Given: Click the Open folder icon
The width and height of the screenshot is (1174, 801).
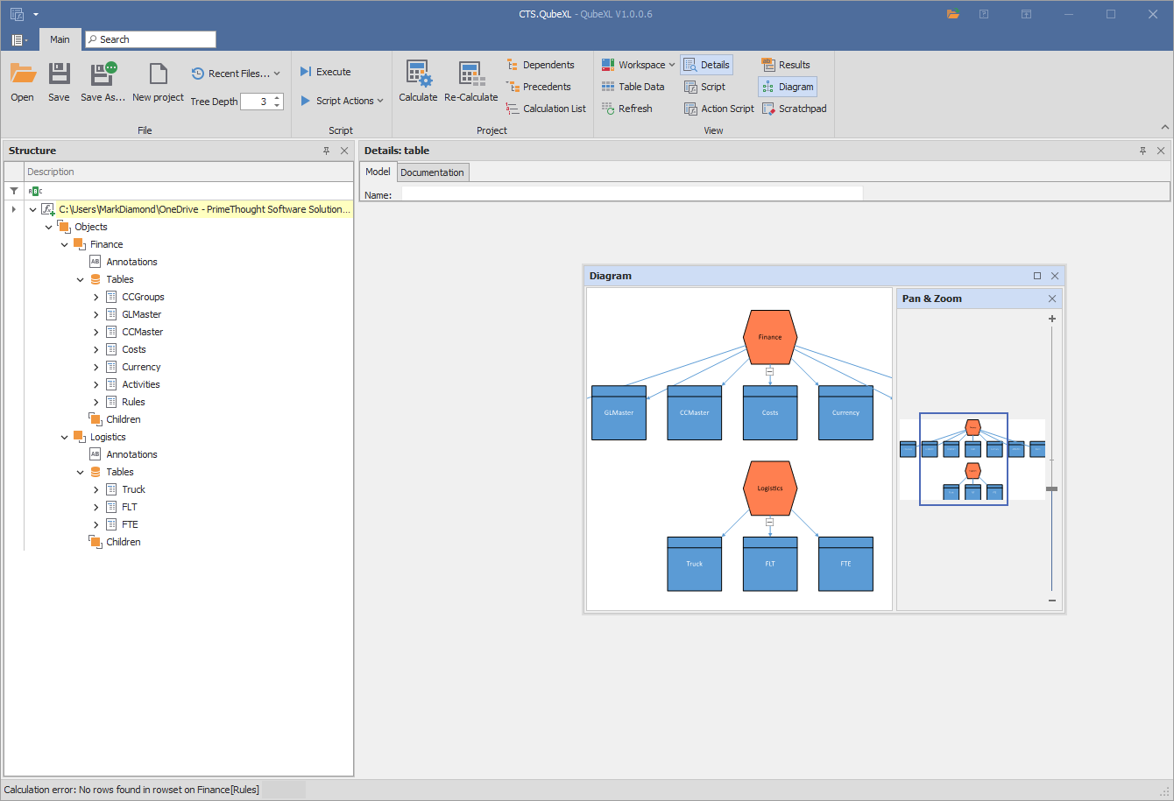Looking at the screenshot, I should (x=23, y=74).
